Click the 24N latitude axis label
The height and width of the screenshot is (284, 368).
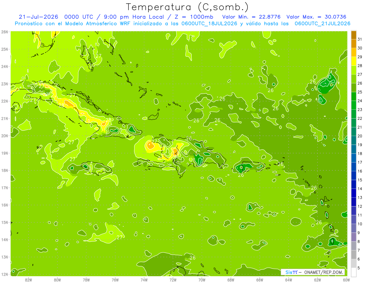pyautogui.click(x=4, y=66)
